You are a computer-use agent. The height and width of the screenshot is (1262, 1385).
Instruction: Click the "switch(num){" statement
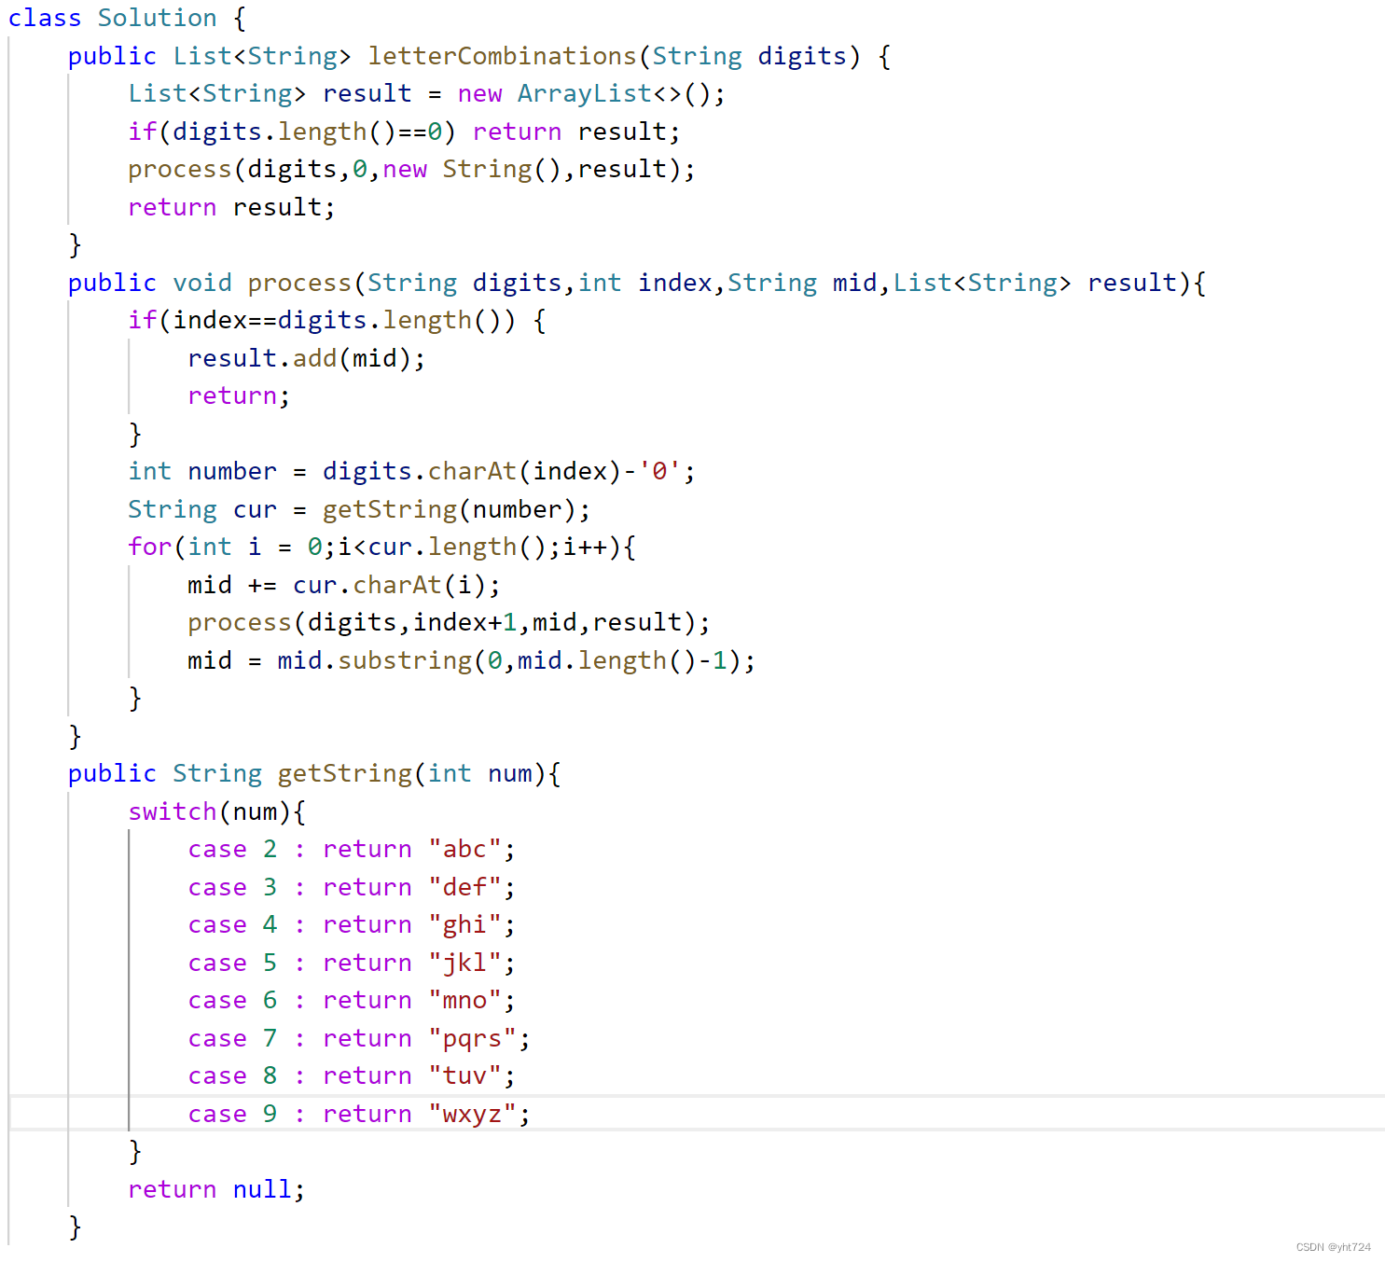coord(216,811)
